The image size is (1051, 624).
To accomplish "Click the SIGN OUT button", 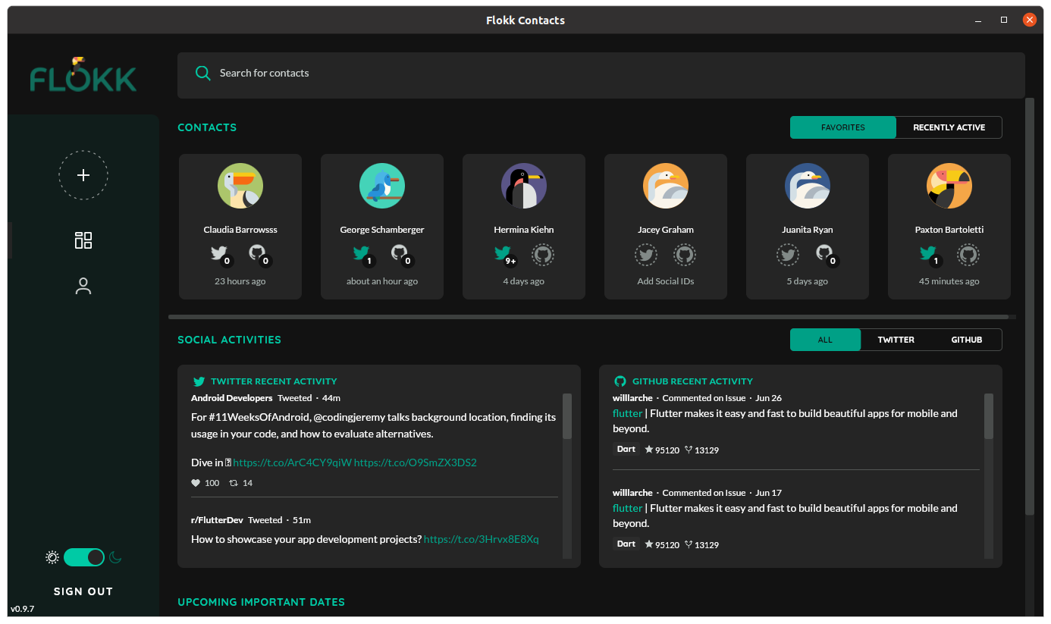I will (83, 591).
